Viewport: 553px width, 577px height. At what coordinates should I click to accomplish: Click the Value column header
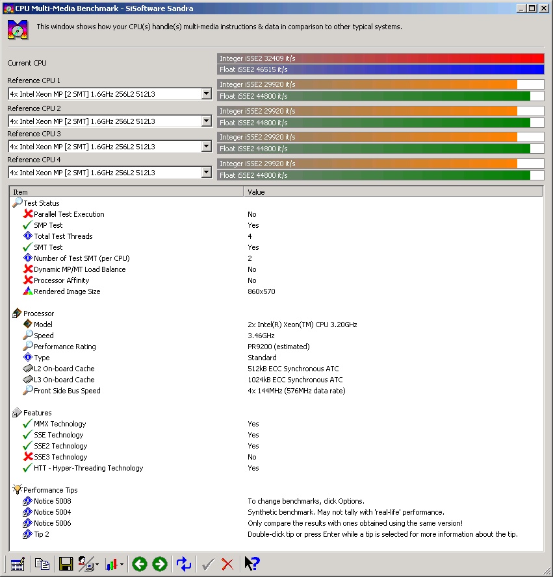pos(392,191)
